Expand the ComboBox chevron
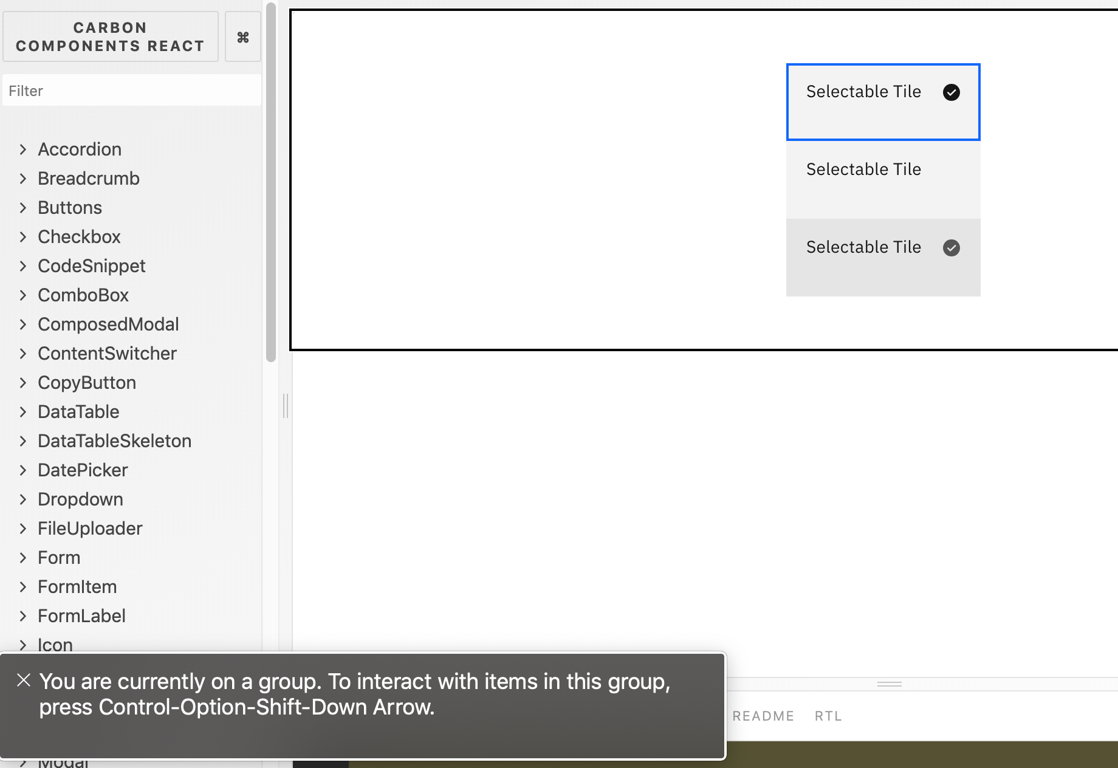 pos(22,295)
